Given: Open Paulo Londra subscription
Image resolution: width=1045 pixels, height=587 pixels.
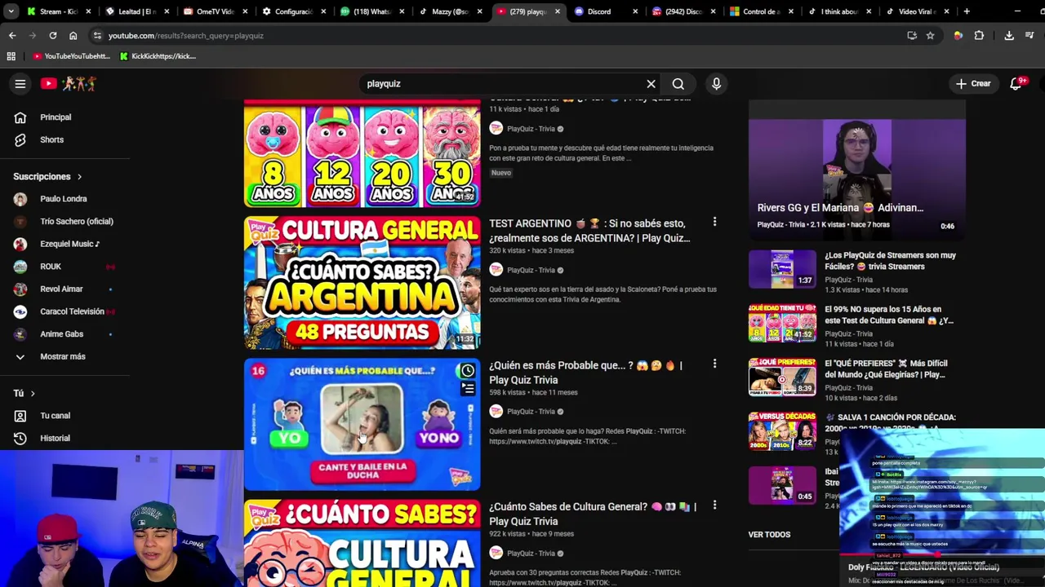Looking at the screenshot, I should (x=65, y=199).
